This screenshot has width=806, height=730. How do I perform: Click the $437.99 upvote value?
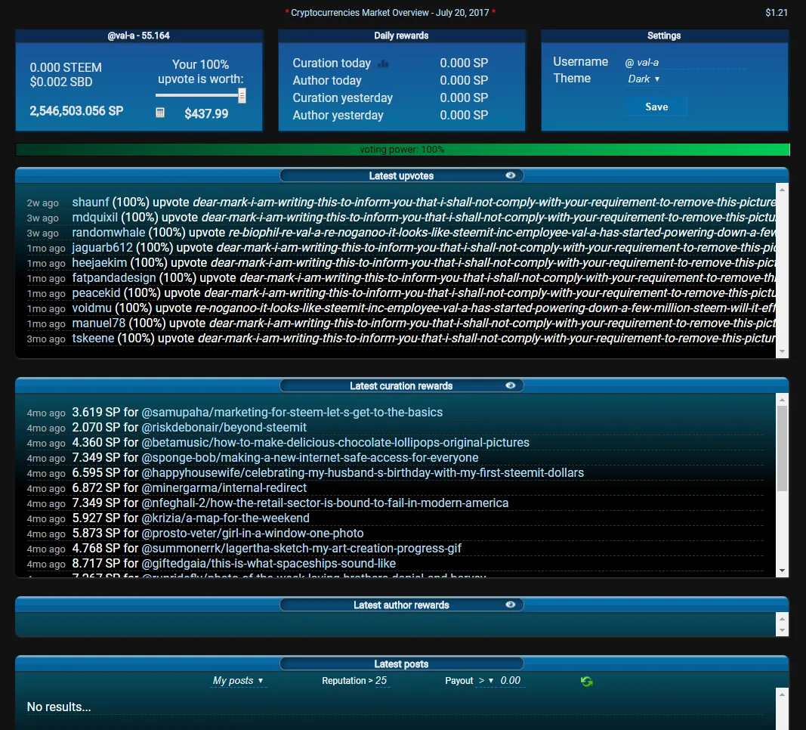(206, 113)
